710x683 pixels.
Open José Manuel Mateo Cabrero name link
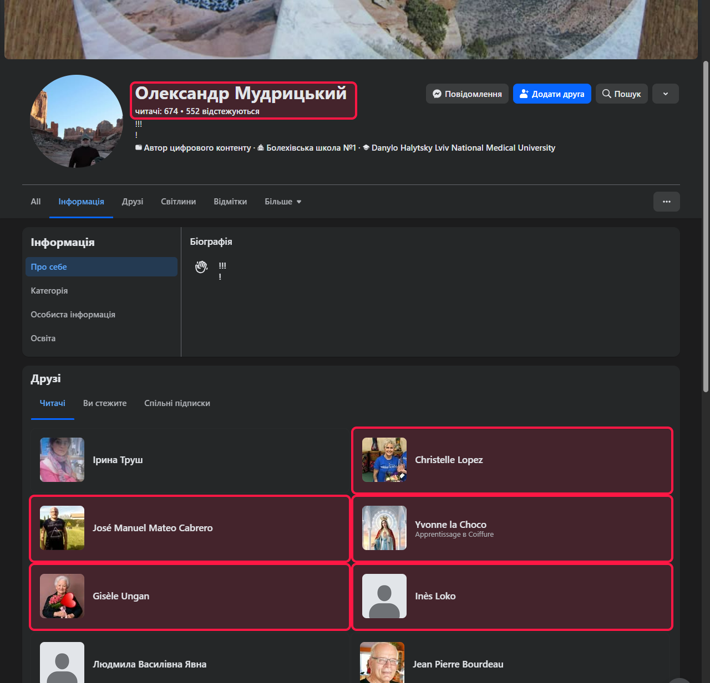tap(153, 528)
